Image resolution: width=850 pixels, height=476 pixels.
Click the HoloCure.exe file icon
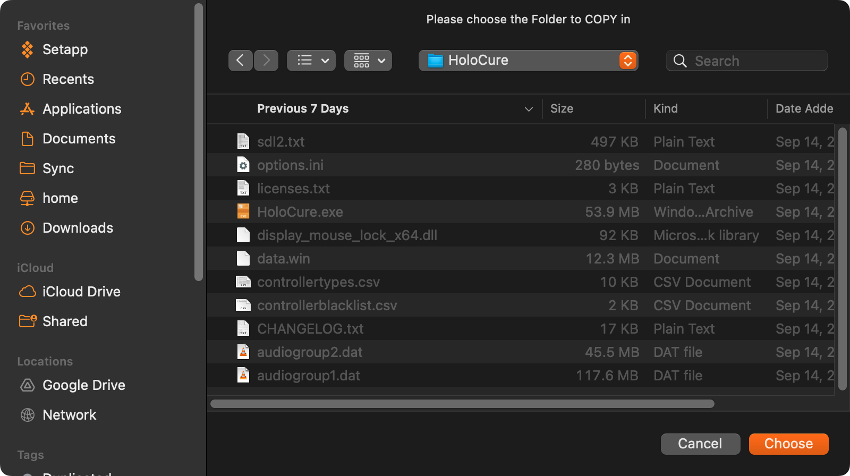click(243, 211)
